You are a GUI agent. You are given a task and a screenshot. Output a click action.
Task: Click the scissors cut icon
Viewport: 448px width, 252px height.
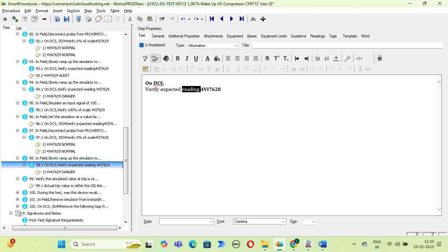(130, 19)
